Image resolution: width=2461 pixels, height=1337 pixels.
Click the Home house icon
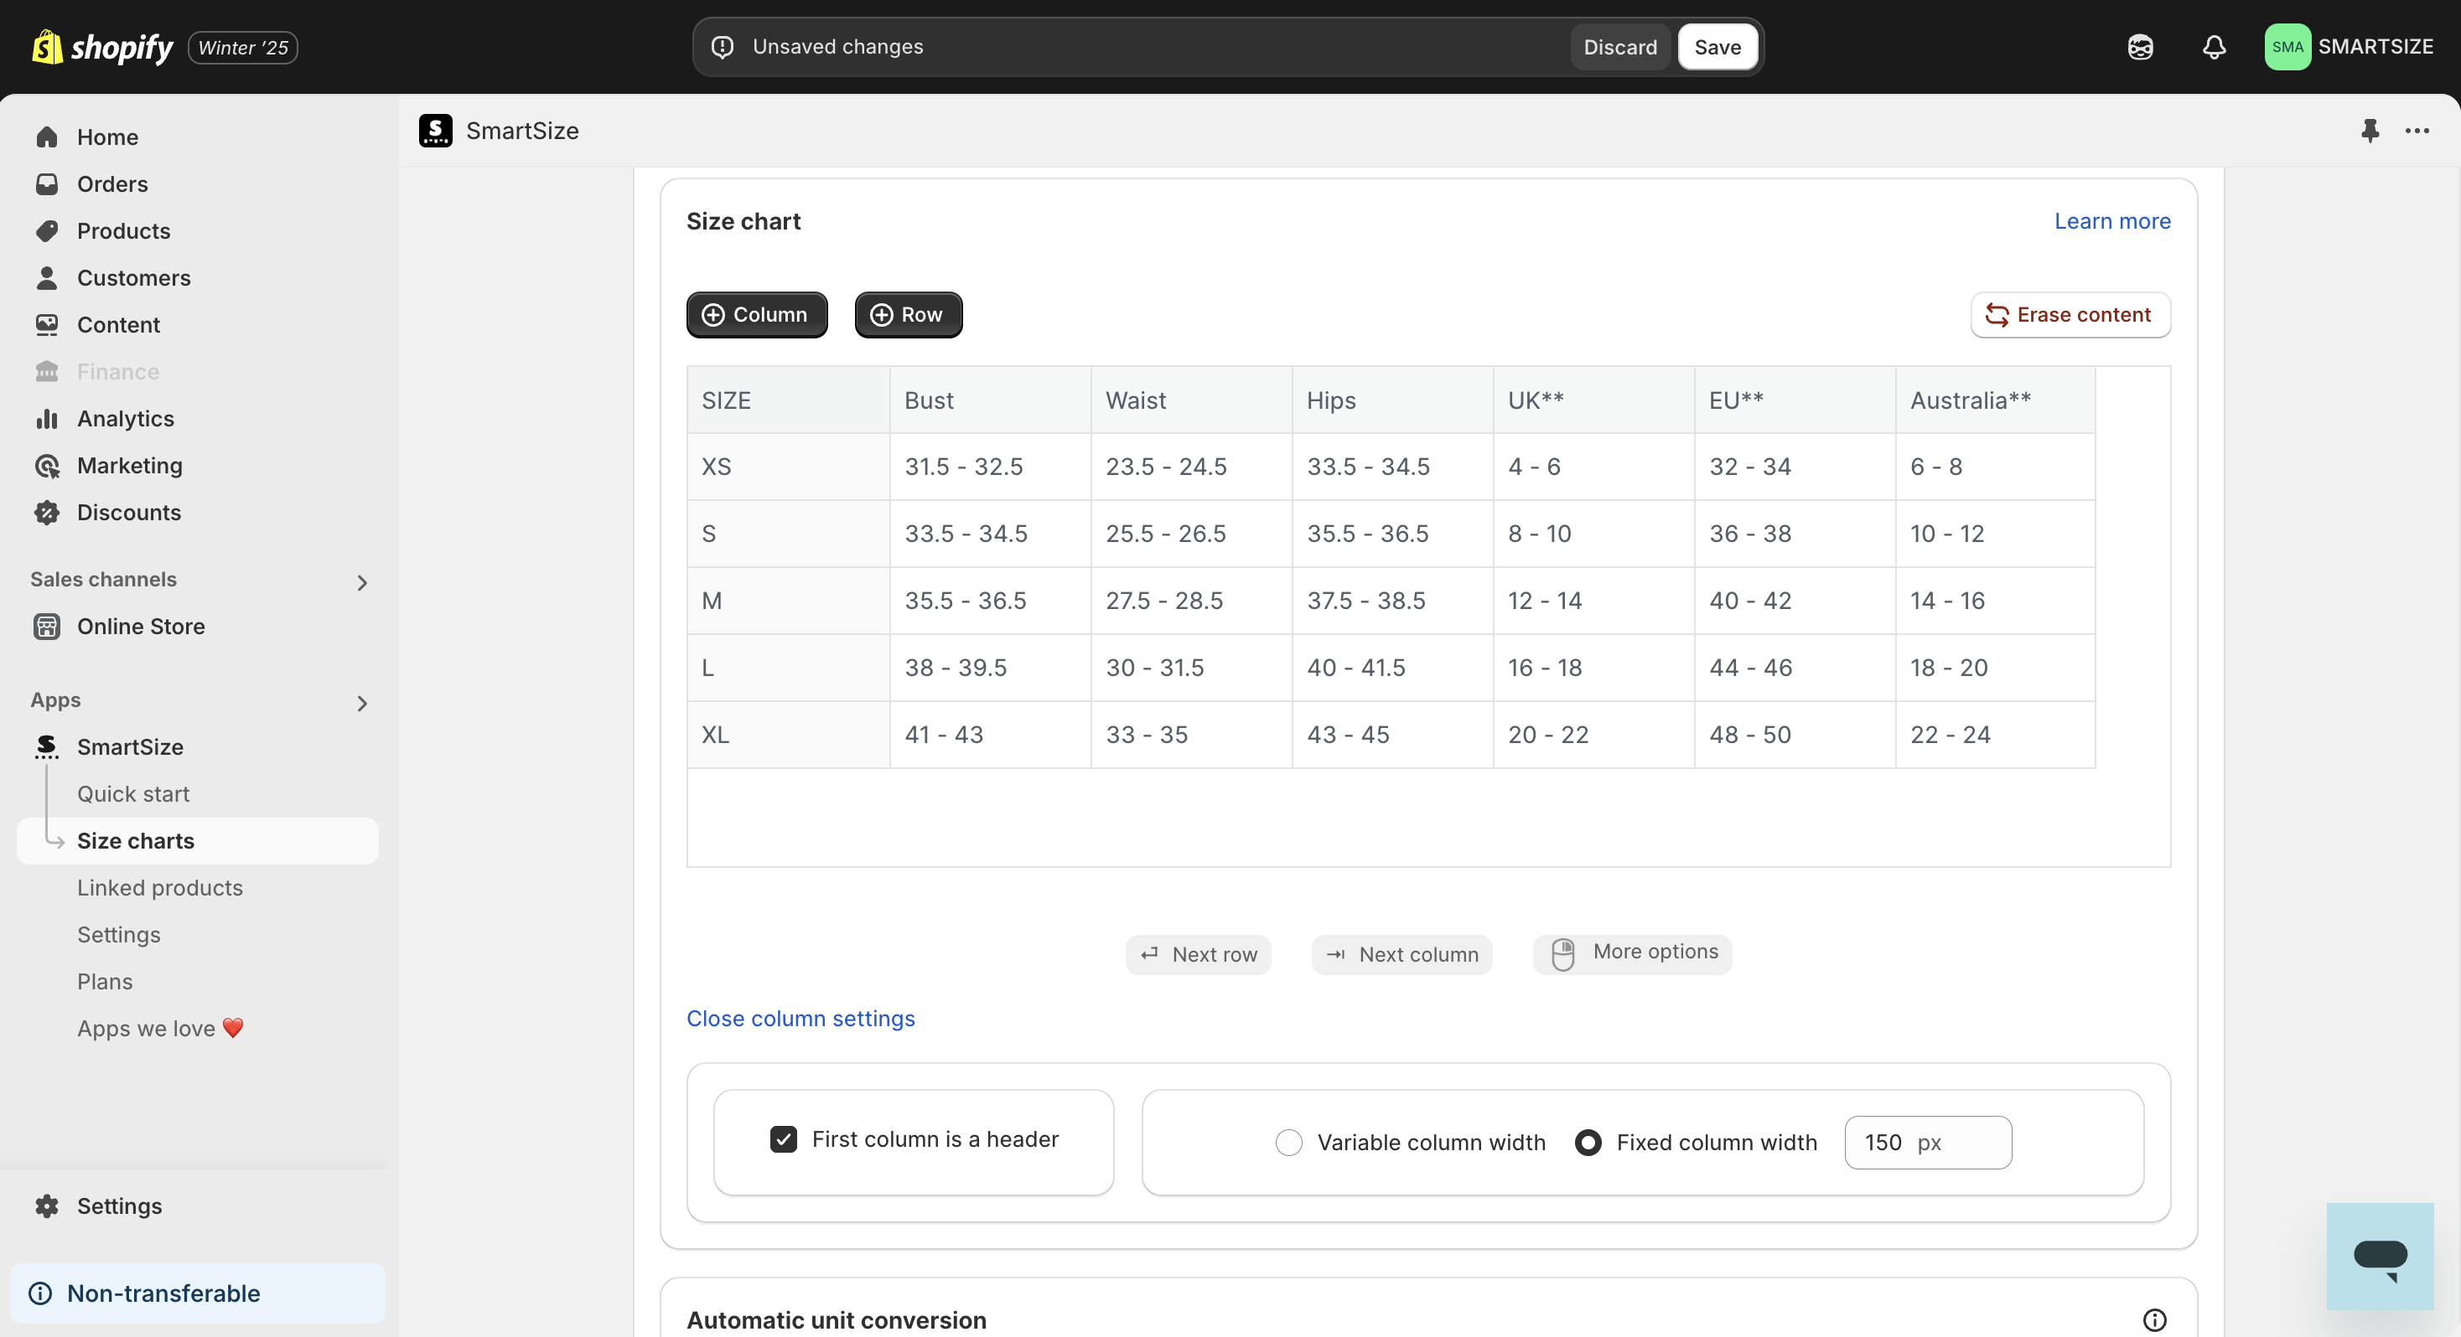[x=47, y=137]
